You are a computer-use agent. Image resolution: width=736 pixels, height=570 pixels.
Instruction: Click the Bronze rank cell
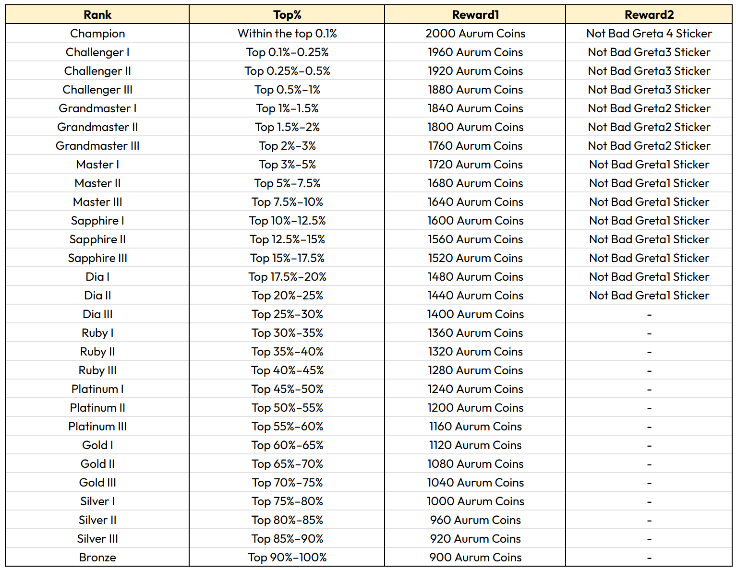tap(97, 557)
